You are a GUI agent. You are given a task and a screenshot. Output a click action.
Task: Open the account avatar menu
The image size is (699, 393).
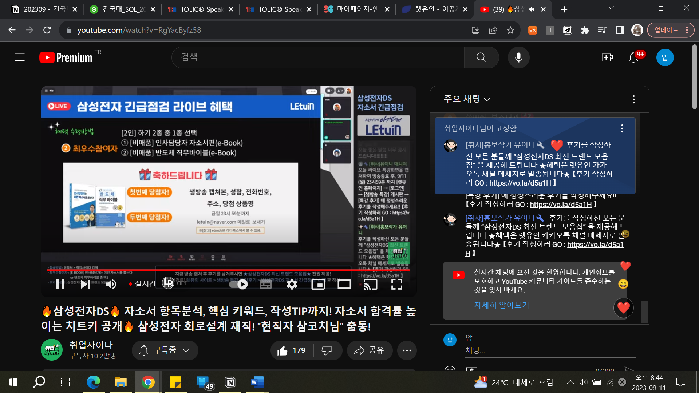[x=665, y=57]
